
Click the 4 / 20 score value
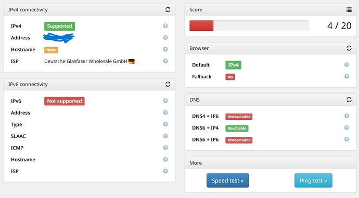pyautogui.click(x=339, y=26)
